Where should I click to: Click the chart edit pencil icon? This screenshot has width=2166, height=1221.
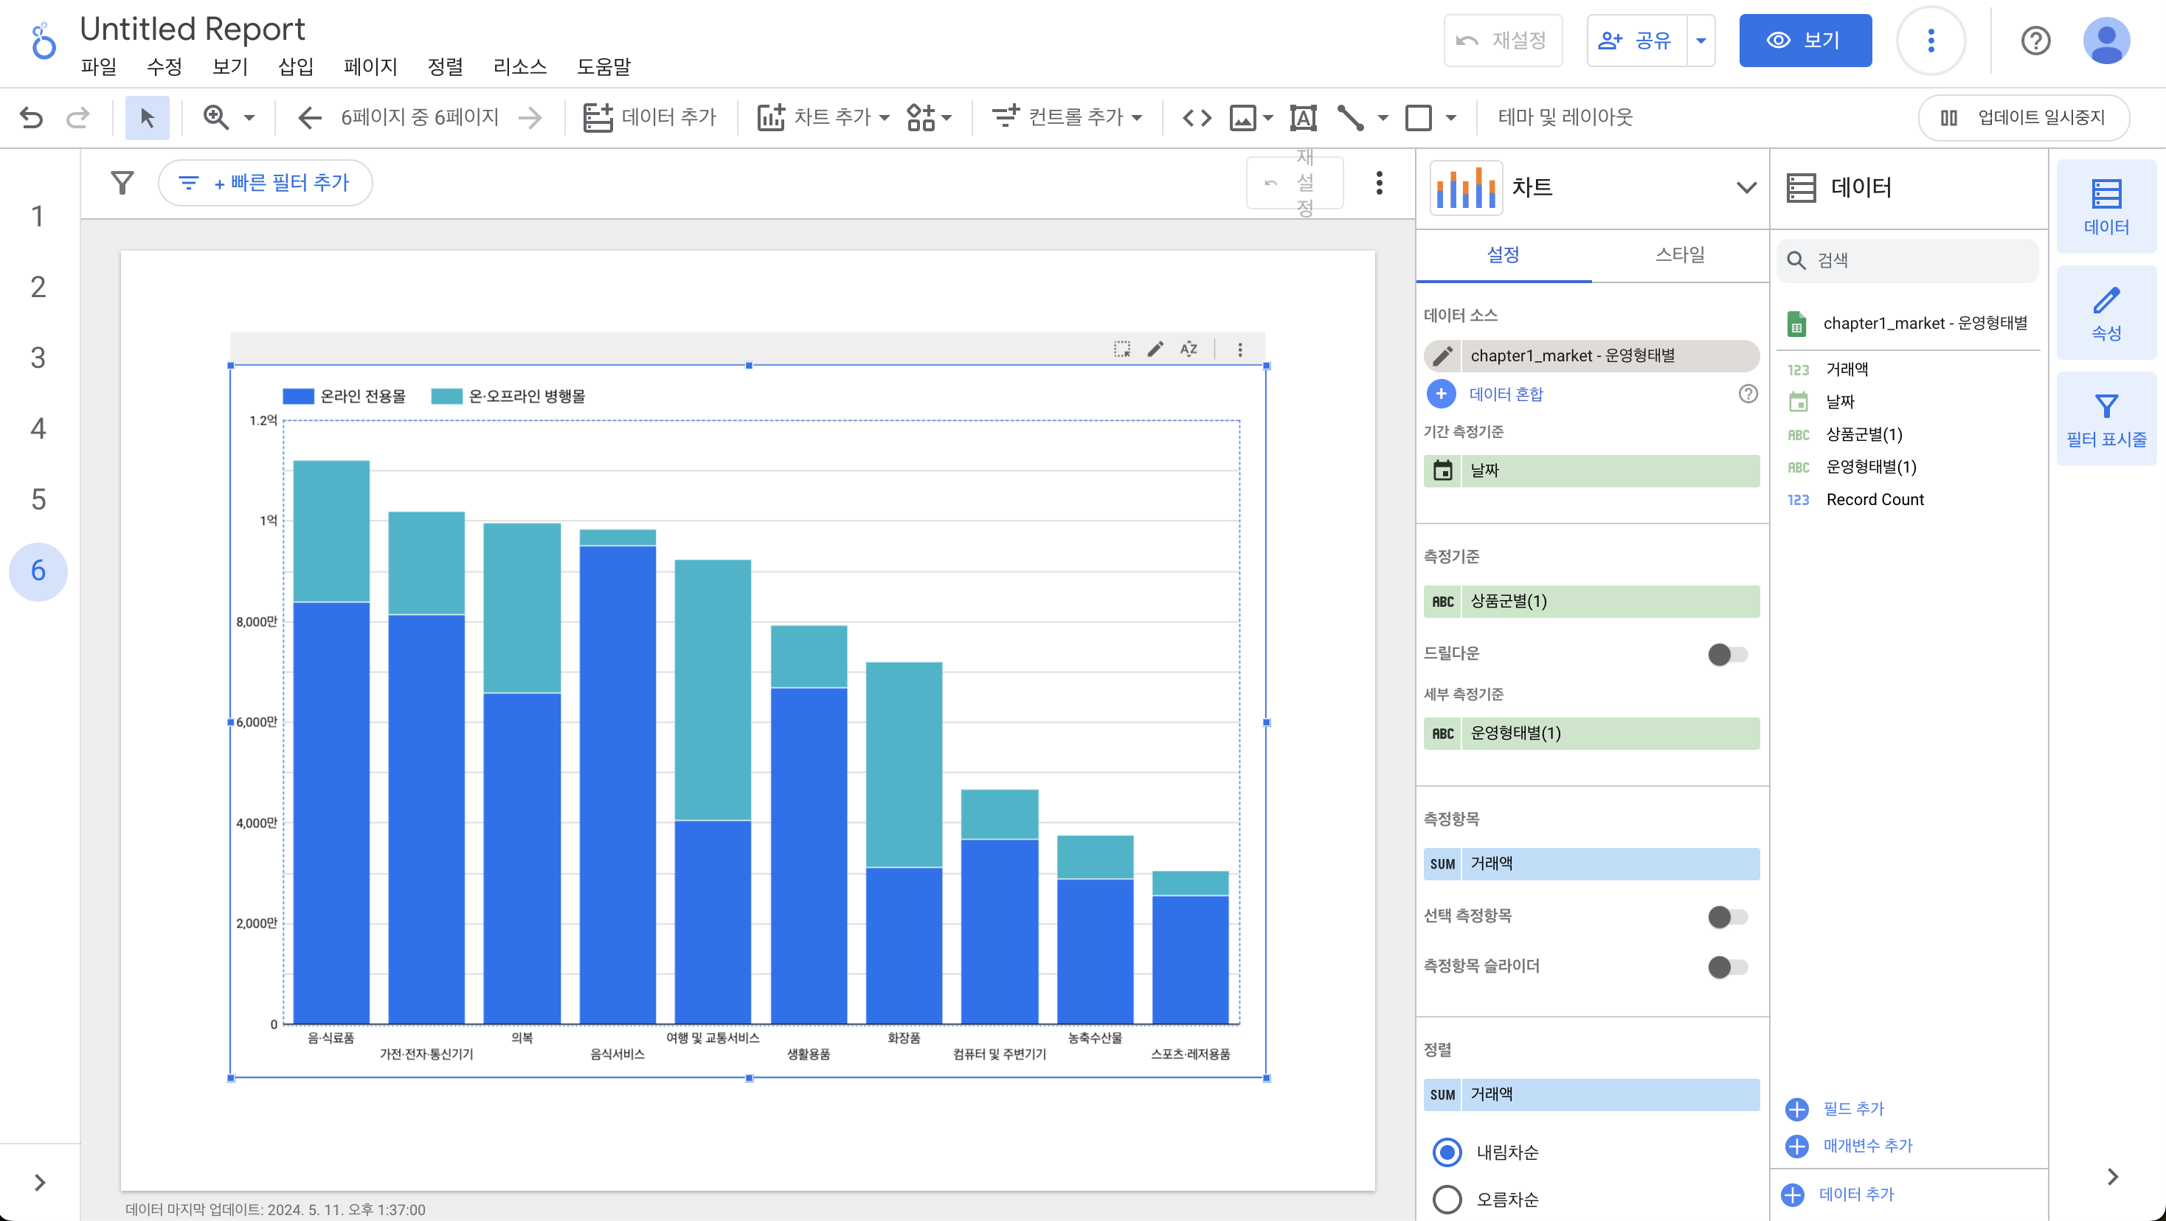[1155, 349]
